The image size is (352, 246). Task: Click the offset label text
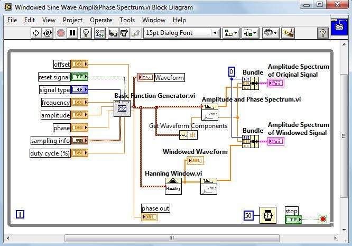62,64
